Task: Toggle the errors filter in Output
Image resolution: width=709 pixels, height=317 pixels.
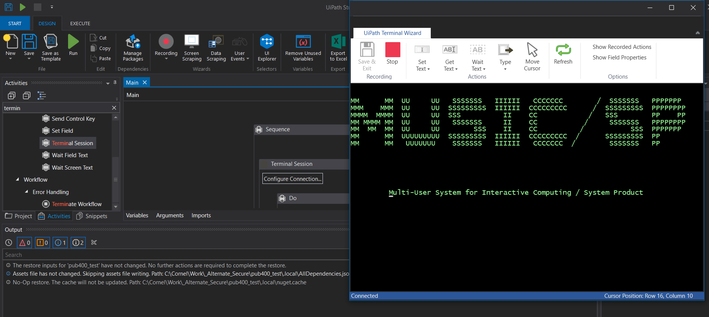Action: [x=24, y=243]
